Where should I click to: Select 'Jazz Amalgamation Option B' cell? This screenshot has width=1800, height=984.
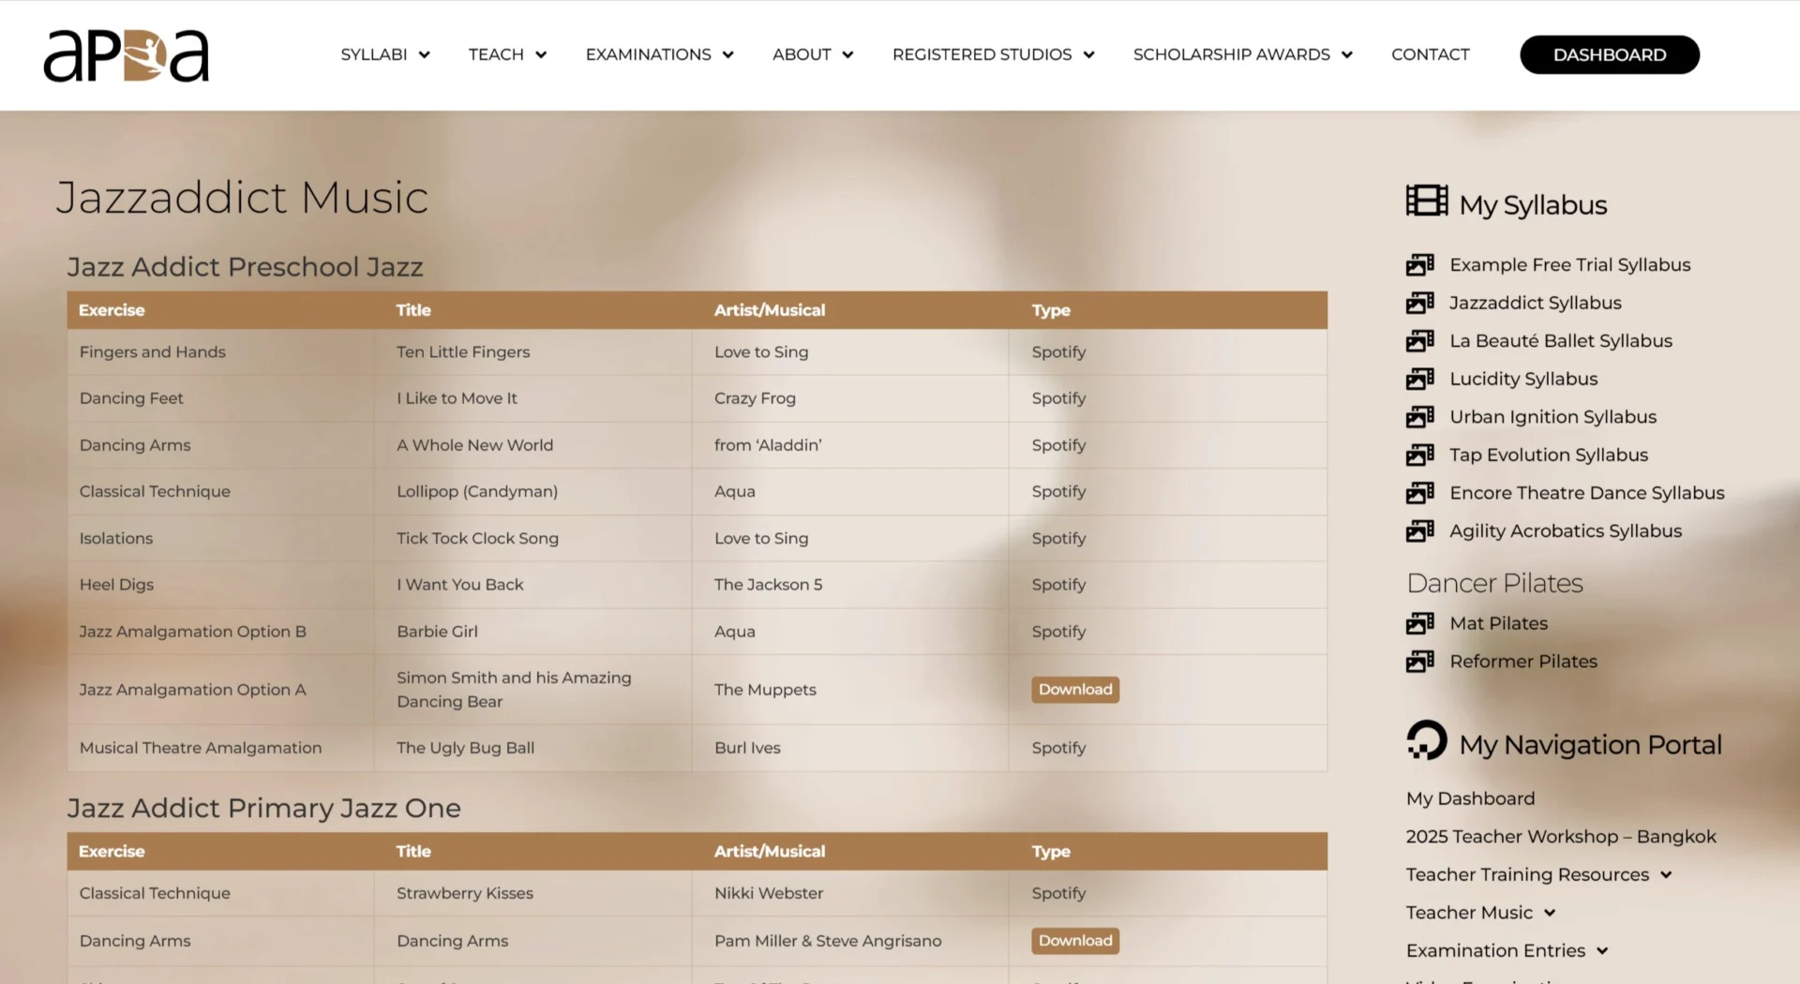[220, 632]
